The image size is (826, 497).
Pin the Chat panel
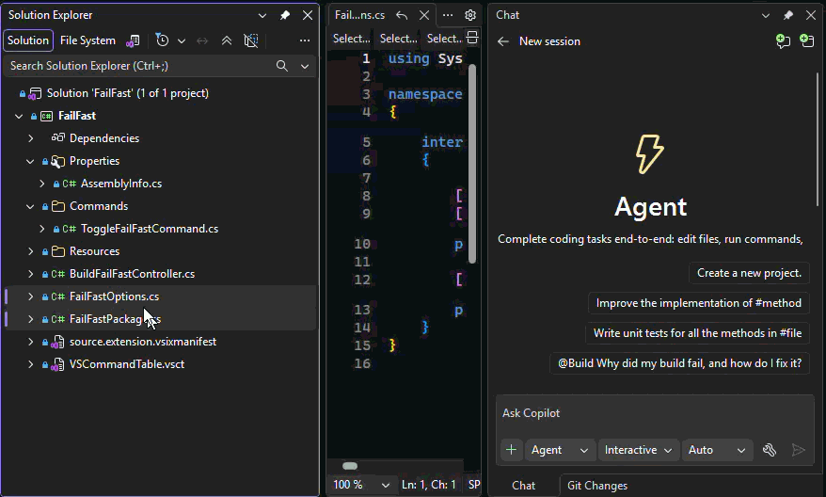(x=788, y=15)
